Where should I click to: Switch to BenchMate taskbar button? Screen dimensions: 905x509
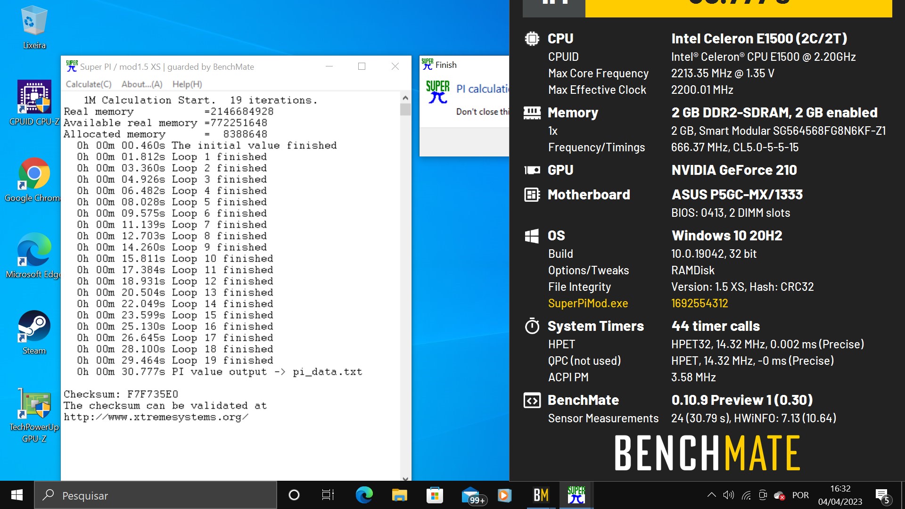pyautogui.click(x=541, y=495)
